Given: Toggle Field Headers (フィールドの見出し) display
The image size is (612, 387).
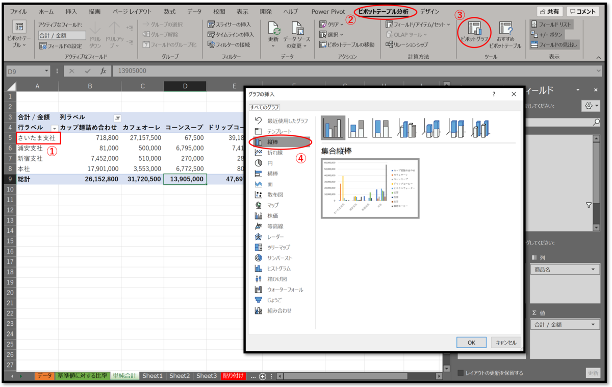Looking at the screenshot, I should 554,44.
